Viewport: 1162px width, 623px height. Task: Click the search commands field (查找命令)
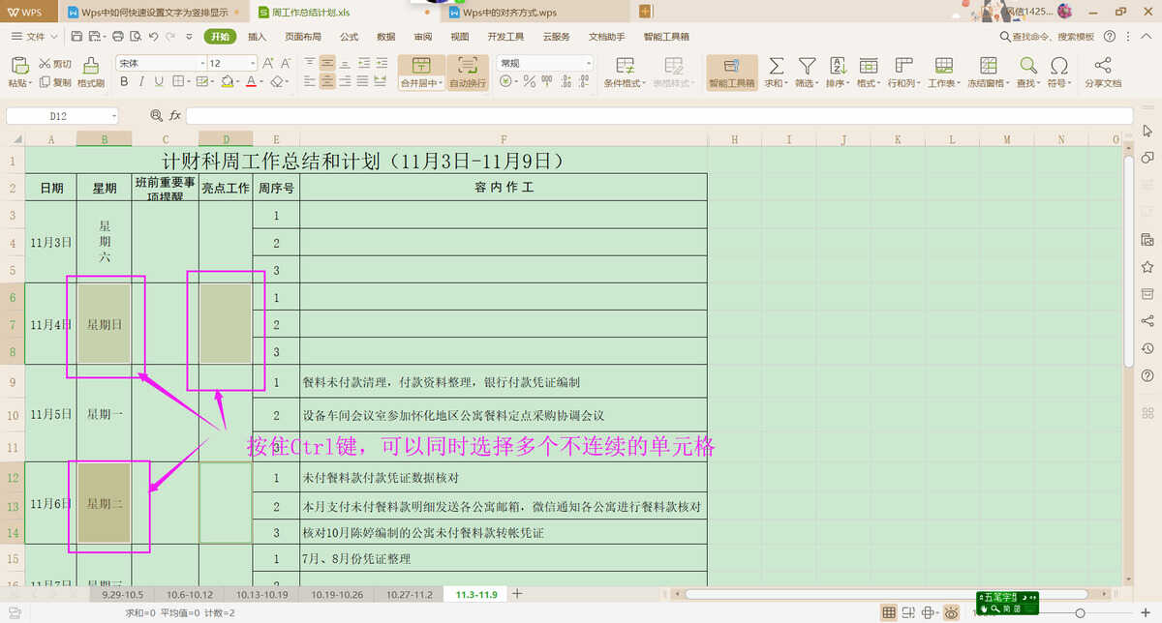point(1047,36)
